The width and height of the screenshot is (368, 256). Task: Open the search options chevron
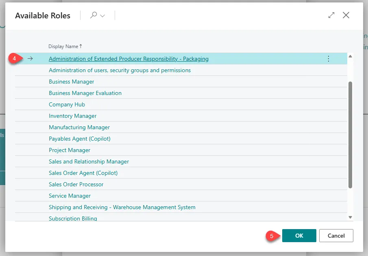102,16
